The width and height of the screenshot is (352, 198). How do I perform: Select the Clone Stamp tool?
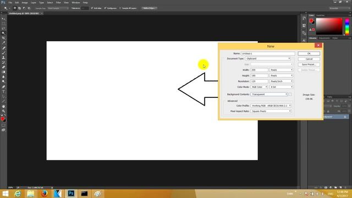(x=3, y=57)
